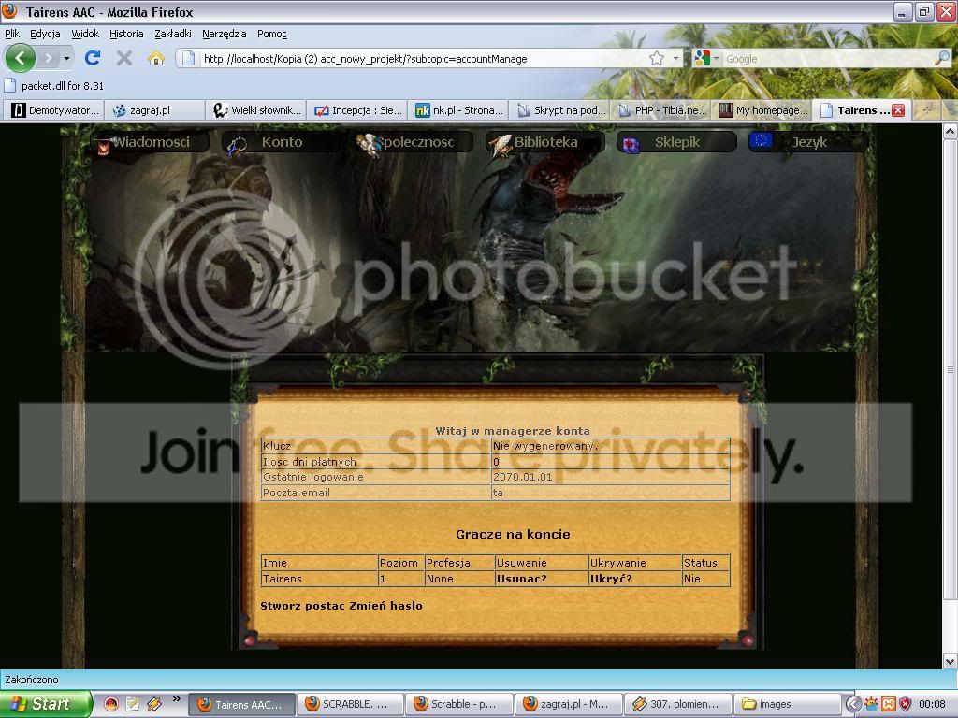Screen dimensions: 958x718
Task: Click the grayed Forward arrow button
Action: [49, 59]
